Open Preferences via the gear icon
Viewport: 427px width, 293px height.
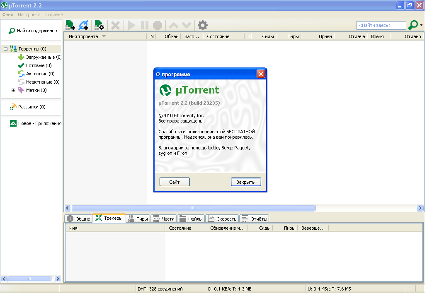point(203,25)
